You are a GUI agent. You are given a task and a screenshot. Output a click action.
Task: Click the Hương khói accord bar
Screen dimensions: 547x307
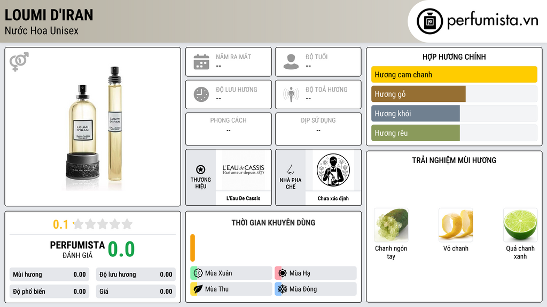pyautogui.click(x=454, y=114)
